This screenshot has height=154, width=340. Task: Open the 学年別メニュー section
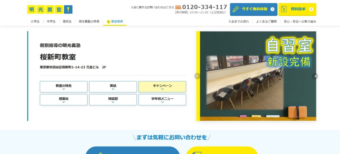click(x=162, y=100)
